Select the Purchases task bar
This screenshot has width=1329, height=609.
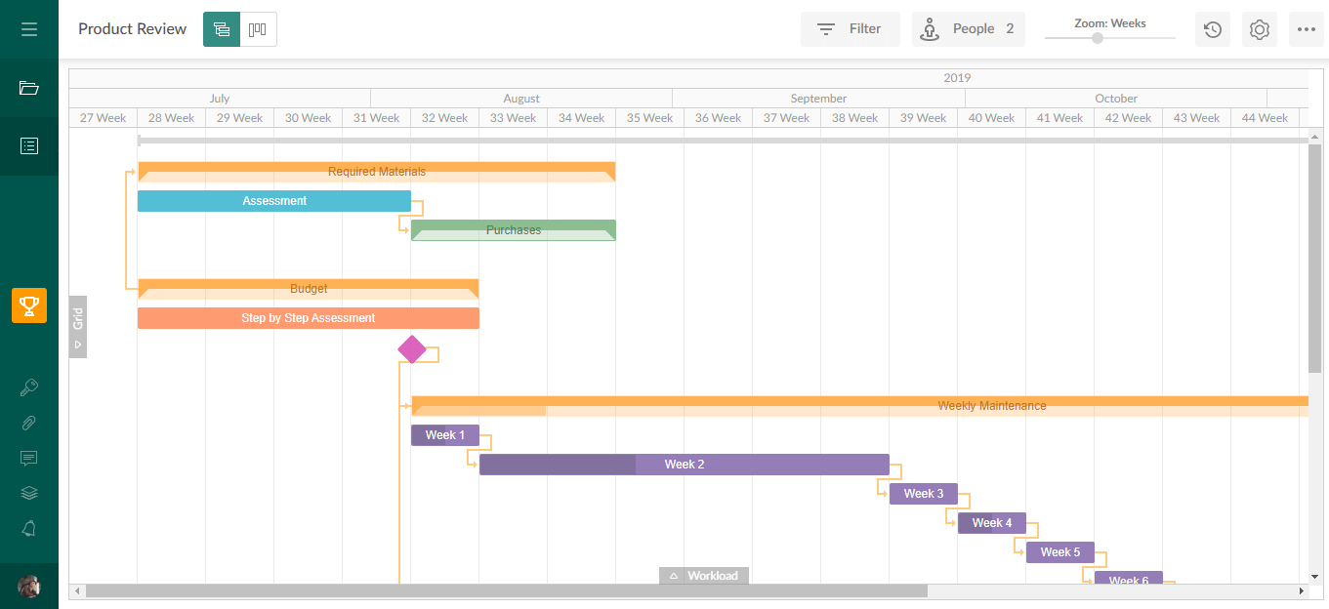[514, 230]
